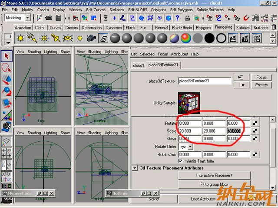Click the Rotate row map button
Image resolution: width=278 pixels, height=208 pixels.
click(255, 123)
